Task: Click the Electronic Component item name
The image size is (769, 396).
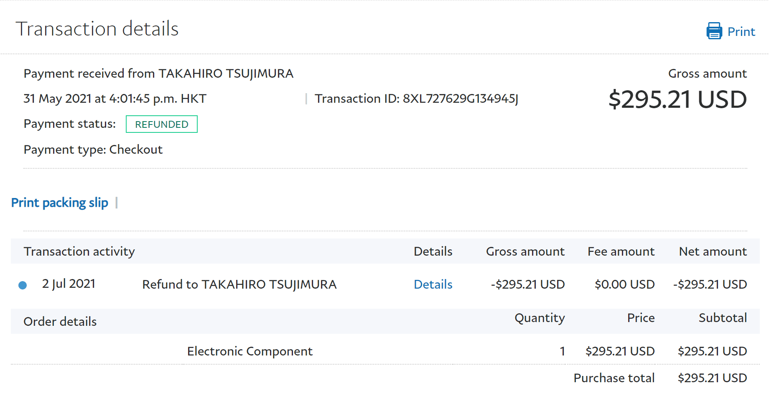Action: 250,351
